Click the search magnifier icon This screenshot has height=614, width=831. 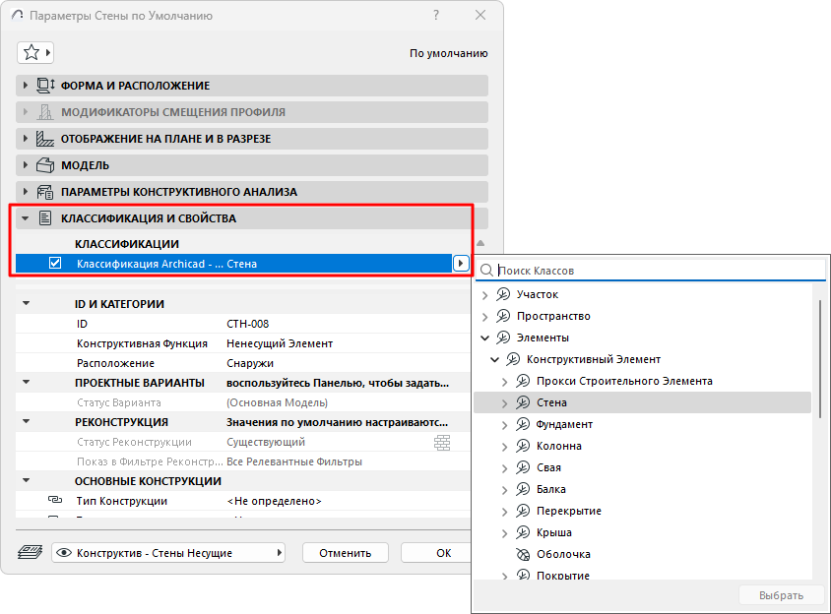(x=486, y=271)
